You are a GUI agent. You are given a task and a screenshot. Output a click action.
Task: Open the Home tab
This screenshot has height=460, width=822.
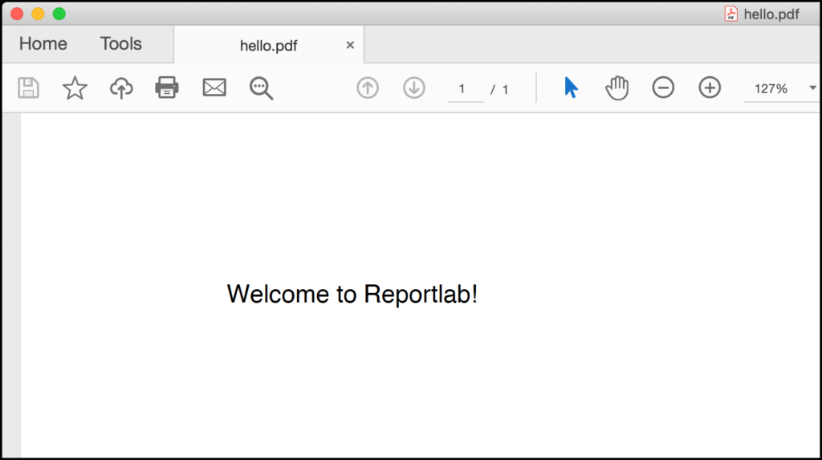[43, 43]
